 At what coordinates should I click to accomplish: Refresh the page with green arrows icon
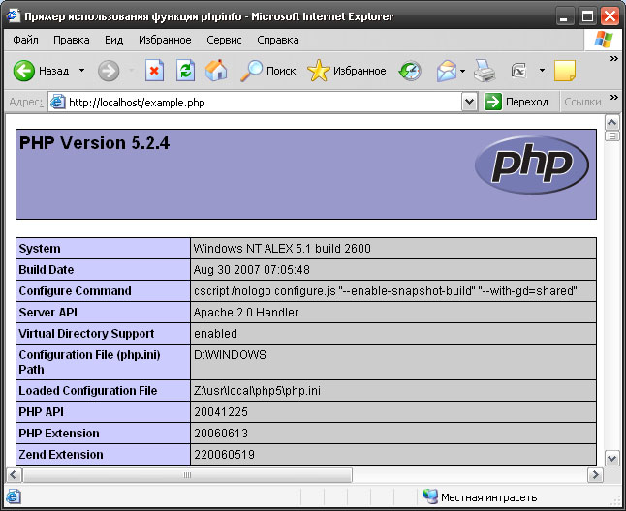point(186,71)
